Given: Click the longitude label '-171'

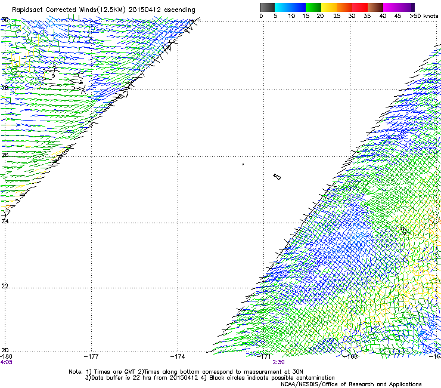Looking at the screenshot, I should point(264,356).
